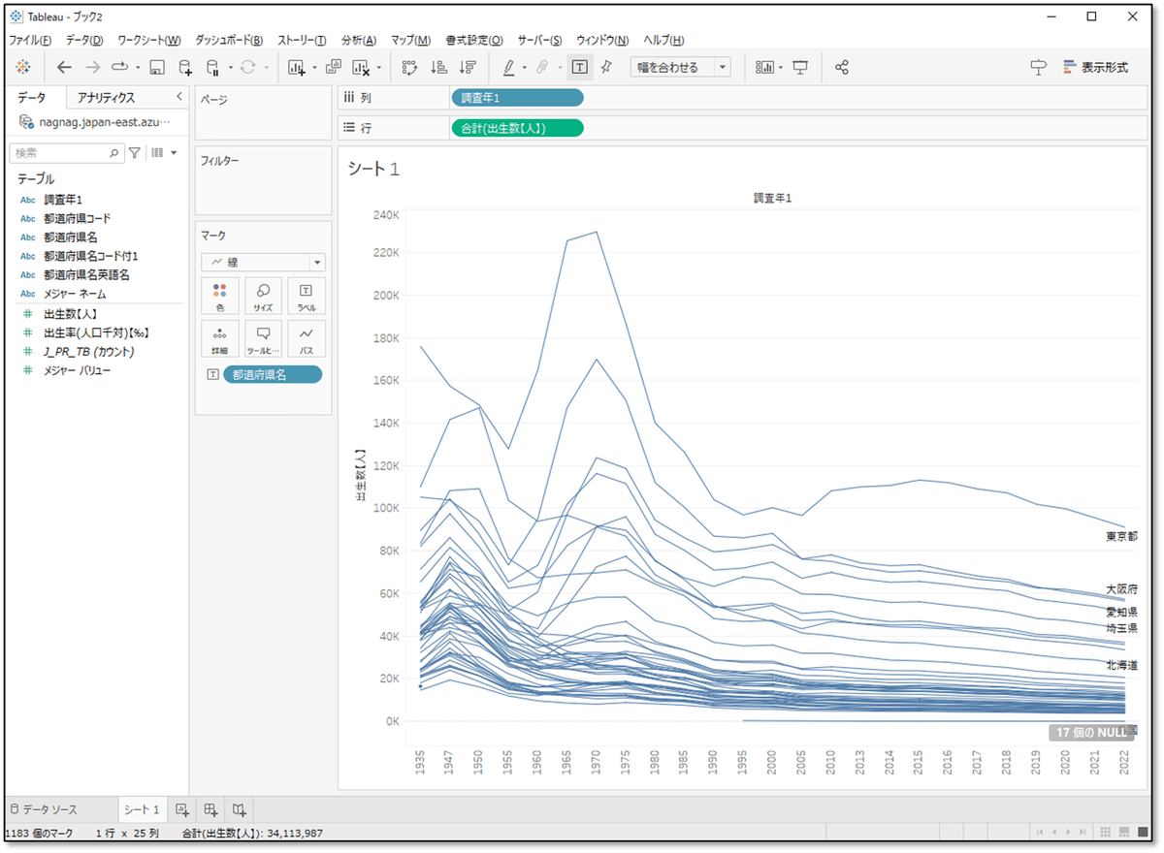Click the 色 color marks button
Screen dimensions: 1164x853
(x=220, y=297)
